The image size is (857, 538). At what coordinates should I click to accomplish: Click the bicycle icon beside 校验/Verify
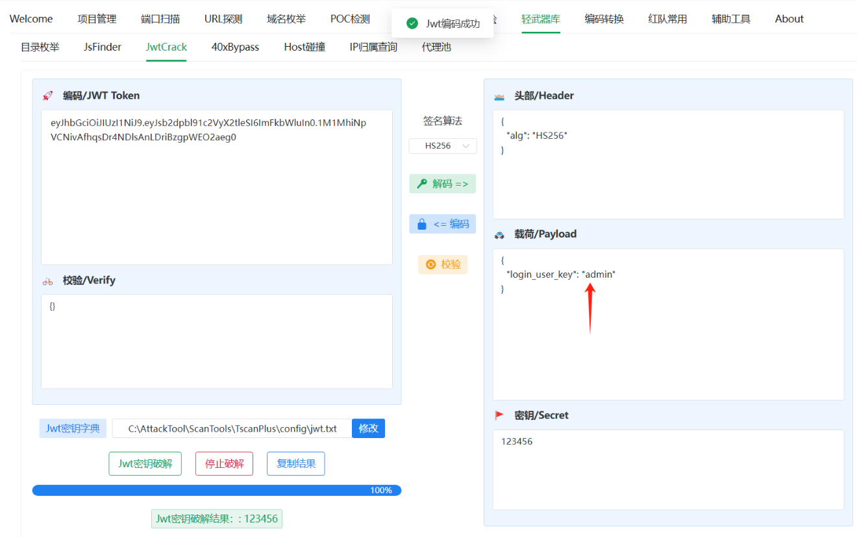coord(47,281)
